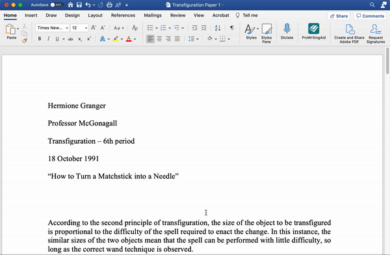Open the Draw tab

pyautogui.click(x=51, y=16)
